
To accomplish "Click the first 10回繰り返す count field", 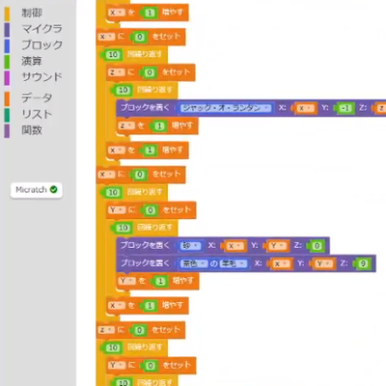I will point(113,55).
